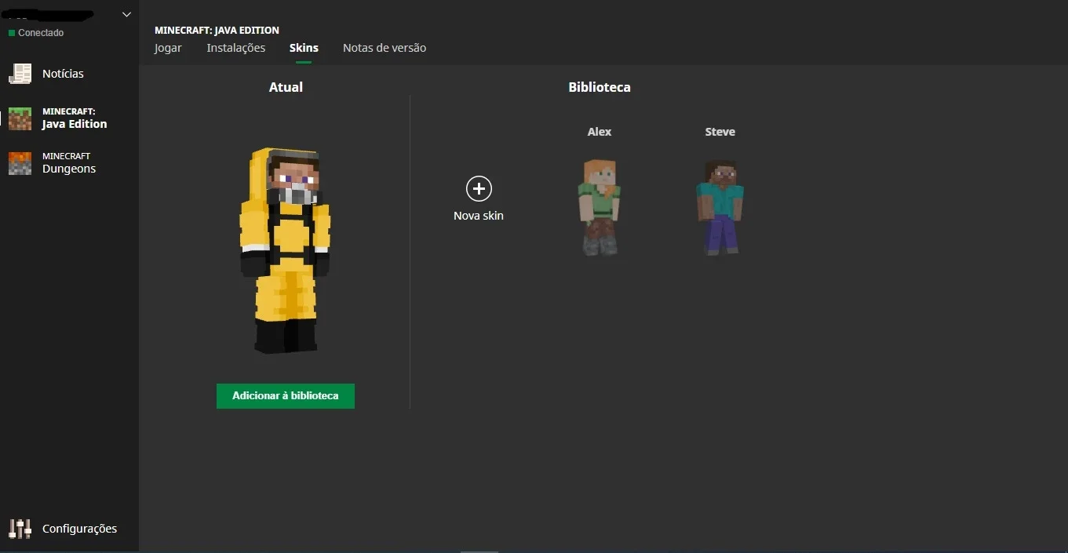Open the Instalações tab
This screenshot has width=1068, height=553.
[x=236, y=48]
